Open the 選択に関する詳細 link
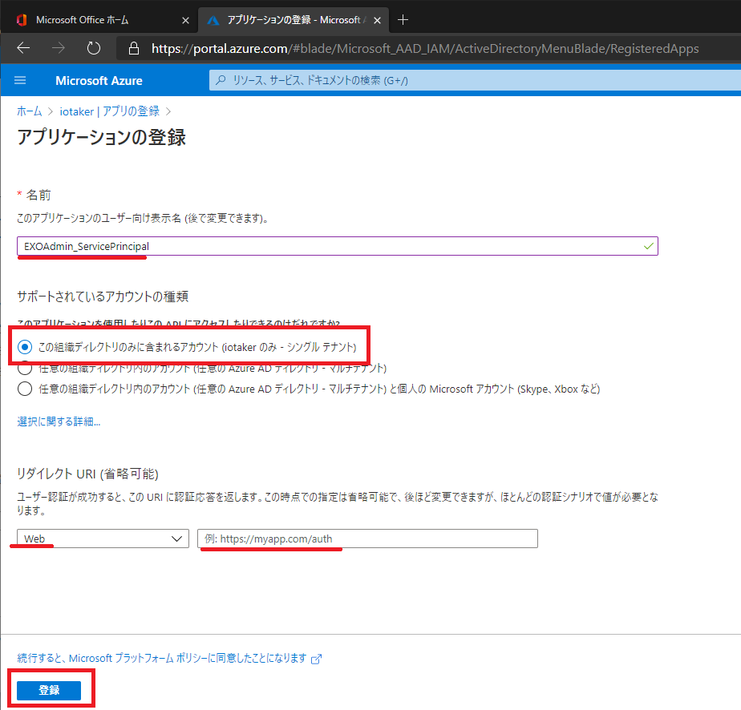This screenshot has width=741, height=710. coord(59,422)
